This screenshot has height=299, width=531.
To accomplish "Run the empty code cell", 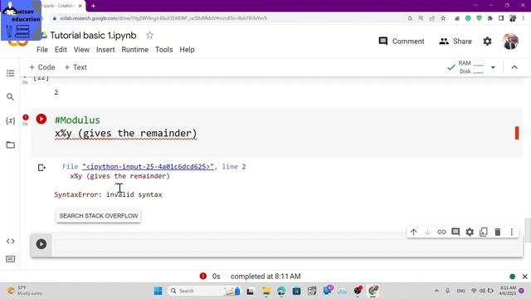I will point(41,244).
